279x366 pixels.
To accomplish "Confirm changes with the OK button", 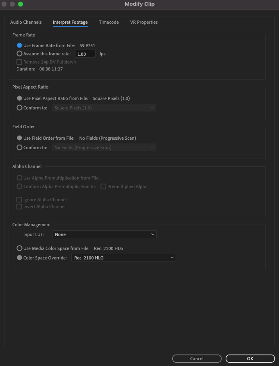I will [x=250, y=358].
